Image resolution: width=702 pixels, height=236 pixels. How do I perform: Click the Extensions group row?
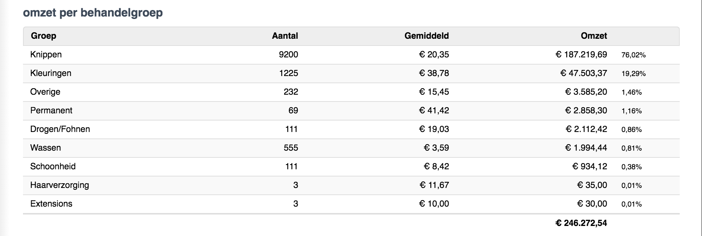pos(51,204)
